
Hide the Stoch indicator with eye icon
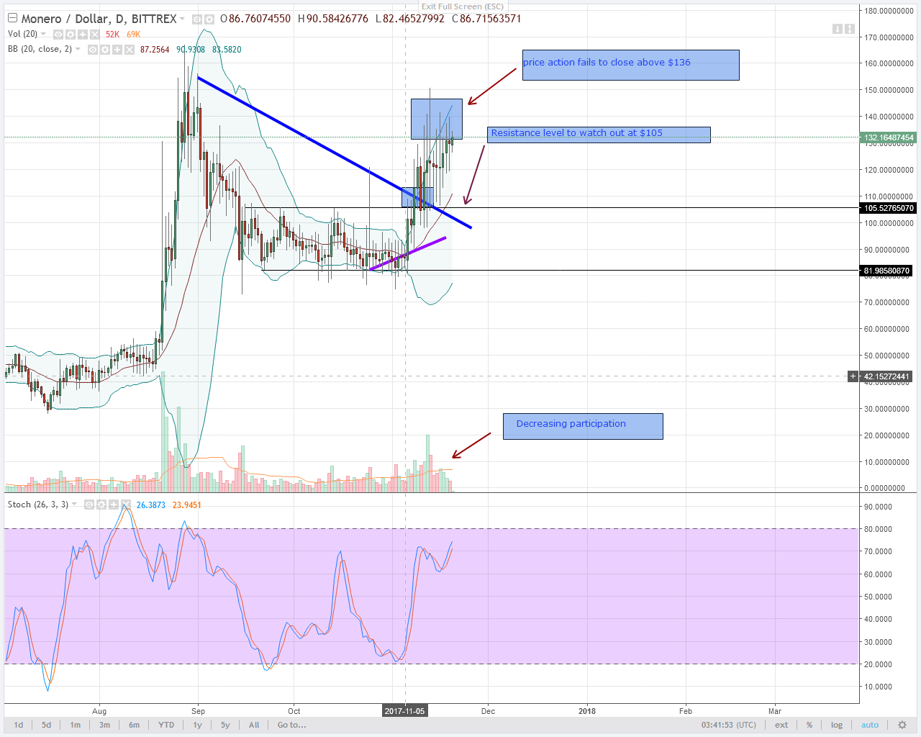tap(89, 505)
